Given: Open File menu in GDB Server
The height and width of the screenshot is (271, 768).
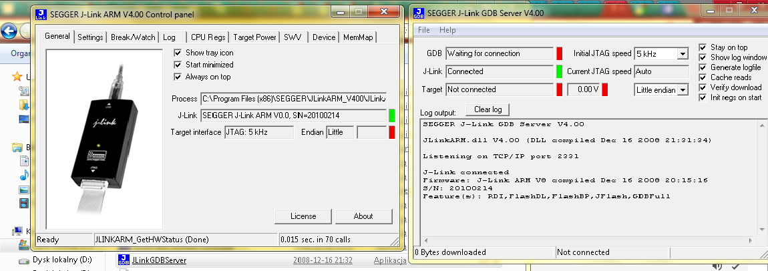Looking at the screenshot, I should click(x=423, y=30).
